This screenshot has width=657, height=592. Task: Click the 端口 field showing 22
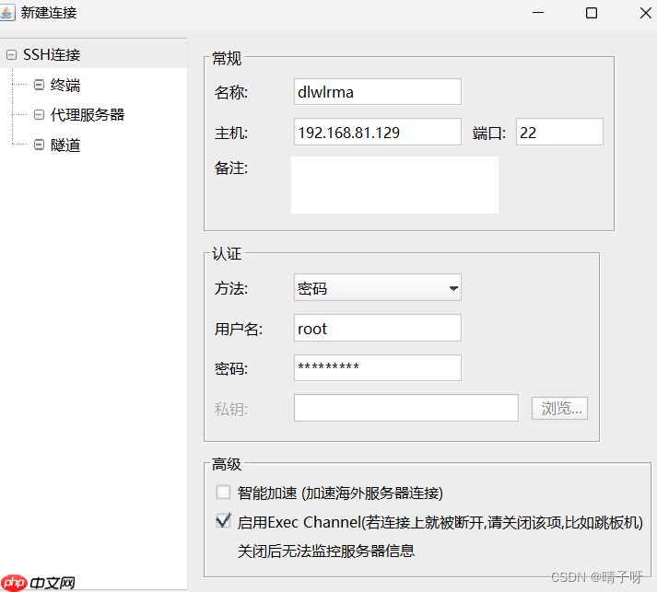[559, 132]
